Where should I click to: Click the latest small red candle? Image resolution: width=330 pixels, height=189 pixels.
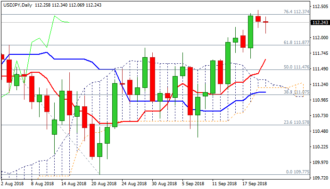pyautogui.click(x=266, y=22)
